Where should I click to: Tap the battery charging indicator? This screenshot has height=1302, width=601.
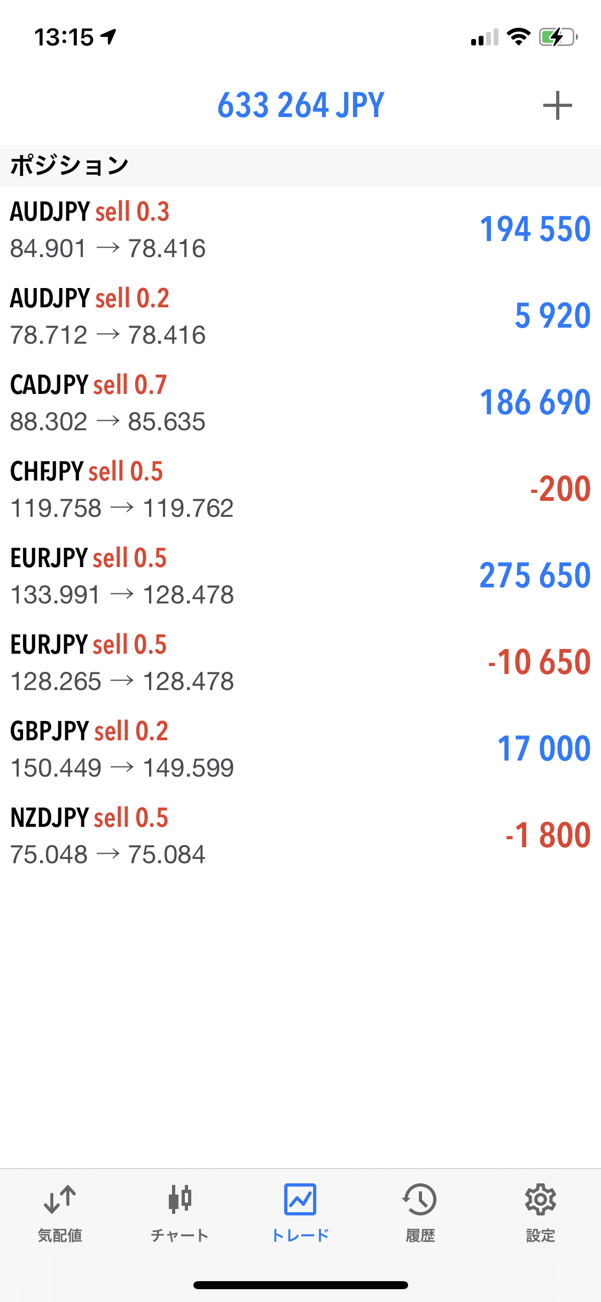point(558,37)
